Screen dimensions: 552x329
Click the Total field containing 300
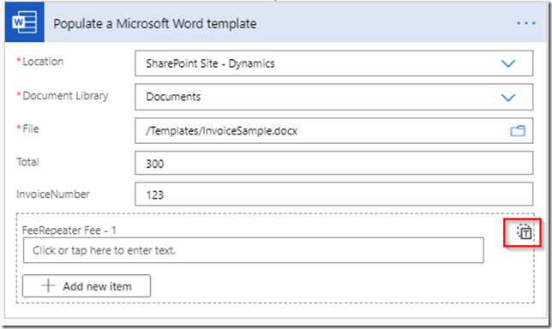(333, 163)
